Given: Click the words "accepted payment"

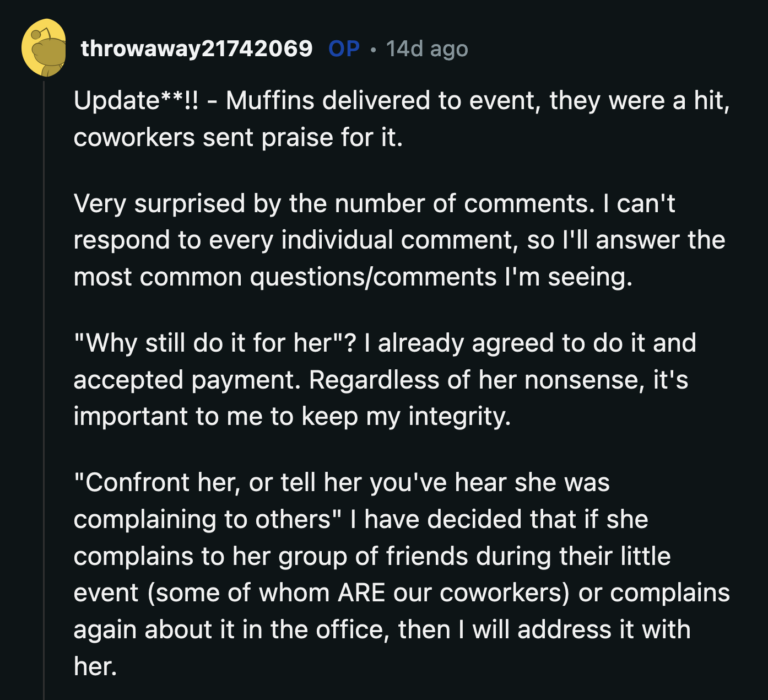Looking at the screenshot, I should [x=187, y=380].
